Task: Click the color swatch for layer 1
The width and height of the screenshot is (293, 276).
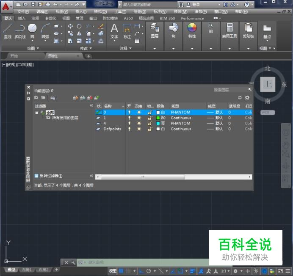Action: [158, 118]
